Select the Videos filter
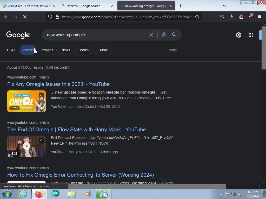This screenshot has height=199, width=266. [x=28, y=50]
